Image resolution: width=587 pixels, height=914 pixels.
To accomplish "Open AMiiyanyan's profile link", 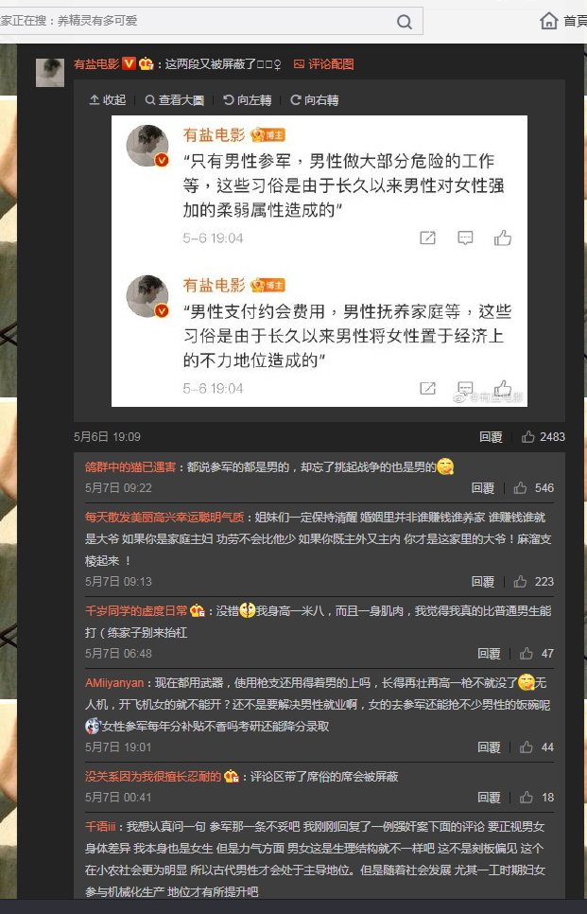I will (114, 682).
